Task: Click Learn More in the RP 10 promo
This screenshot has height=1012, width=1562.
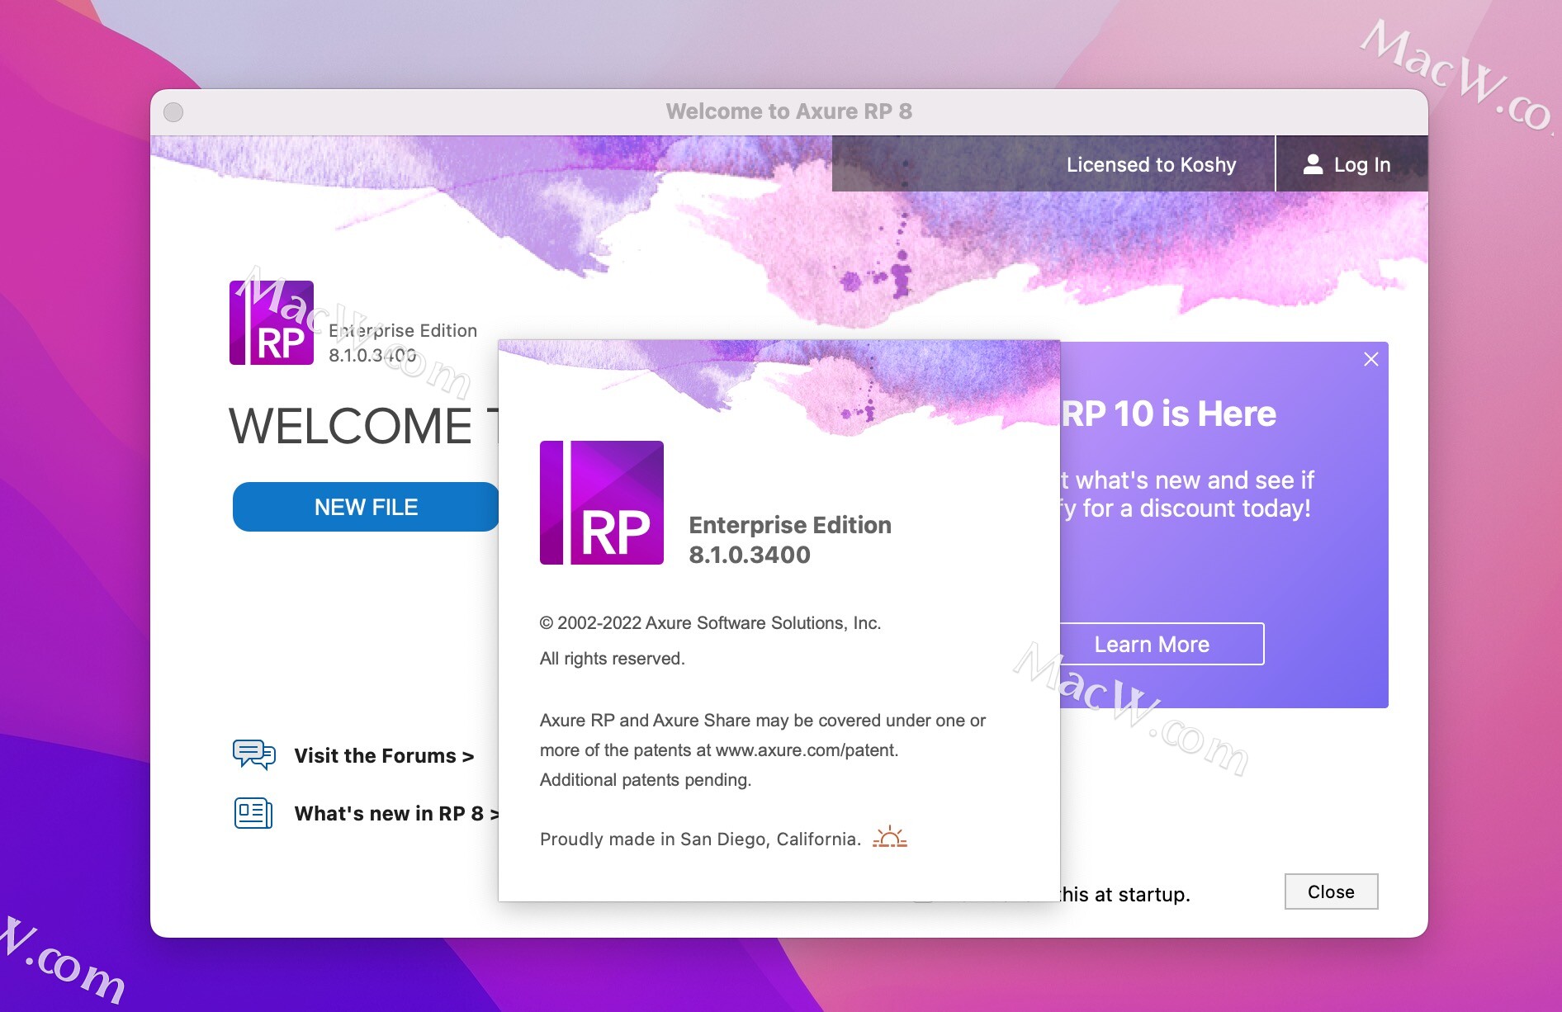Action: point(1161,644)
